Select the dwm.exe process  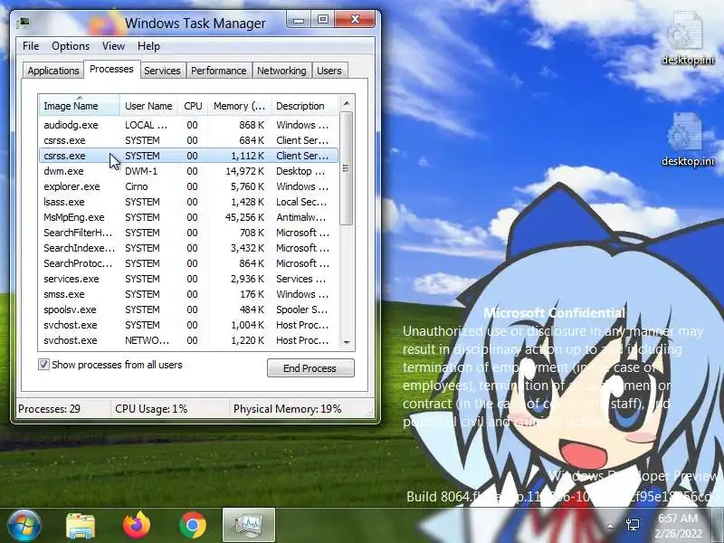(x=188, y=171)
